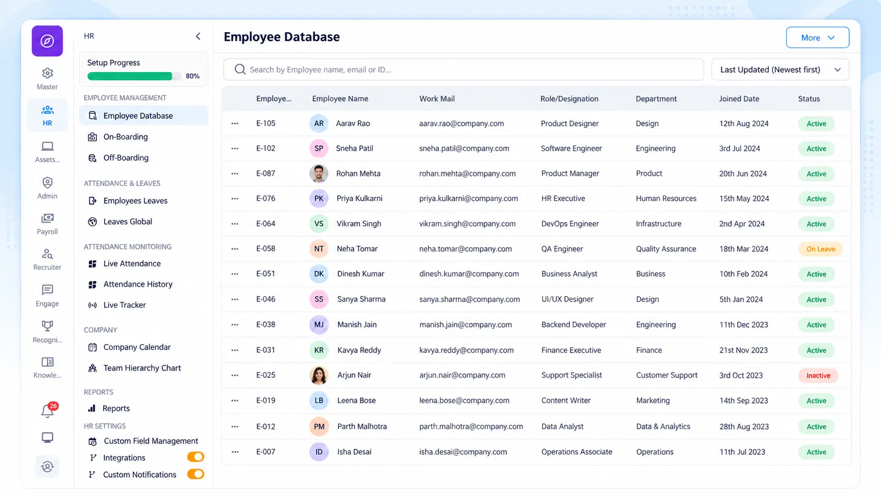Open row options for Aarav Rao
This screenshot has height=496, width=881.
235,123
